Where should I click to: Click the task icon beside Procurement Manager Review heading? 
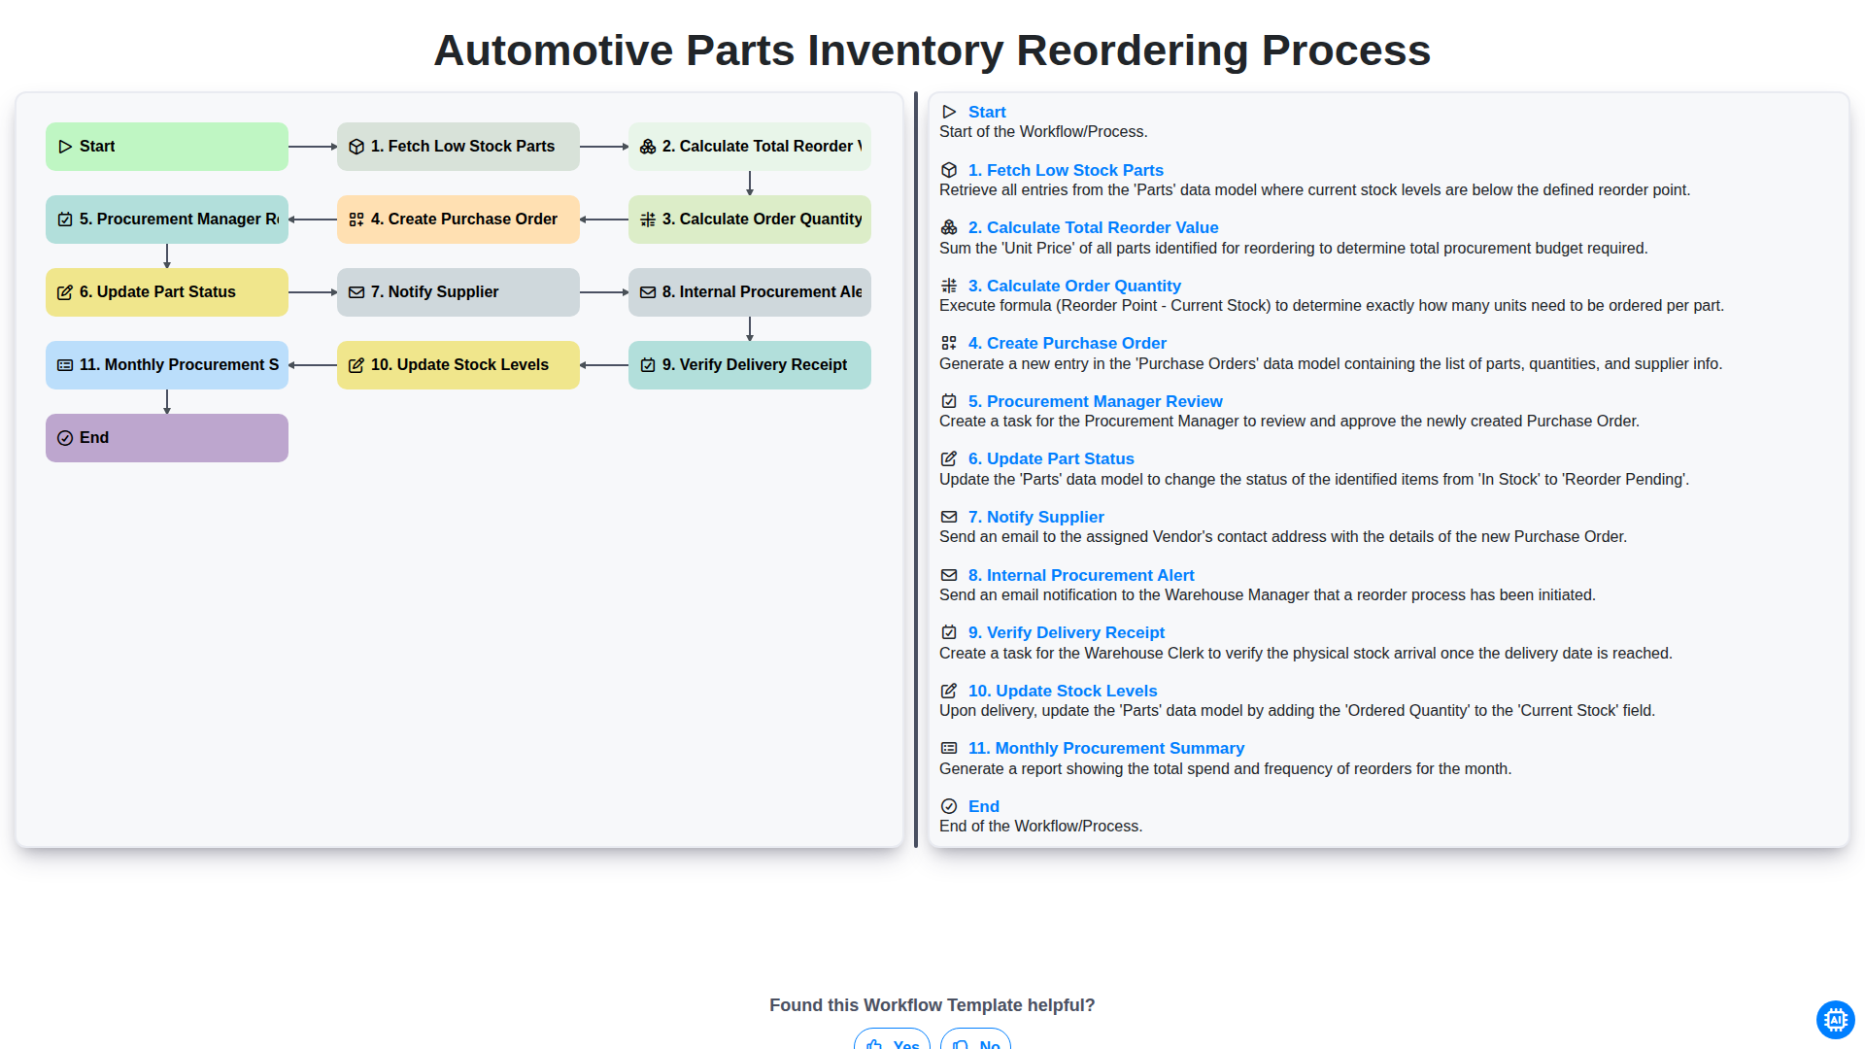pyautogui.click(x=949, y=401)
